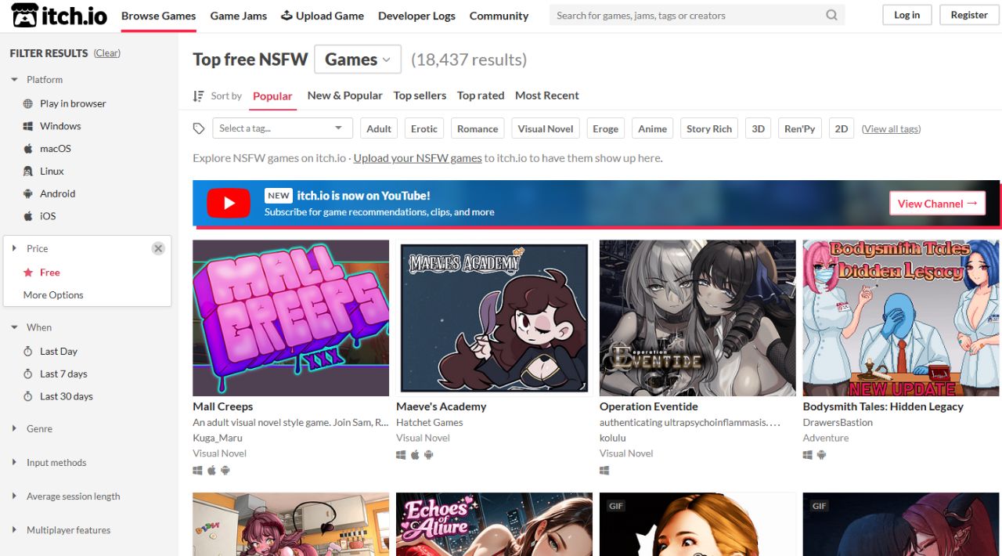This screenshot has width=1002, height=556.
Task: Open More Options under Price
Action: (53, 295)
